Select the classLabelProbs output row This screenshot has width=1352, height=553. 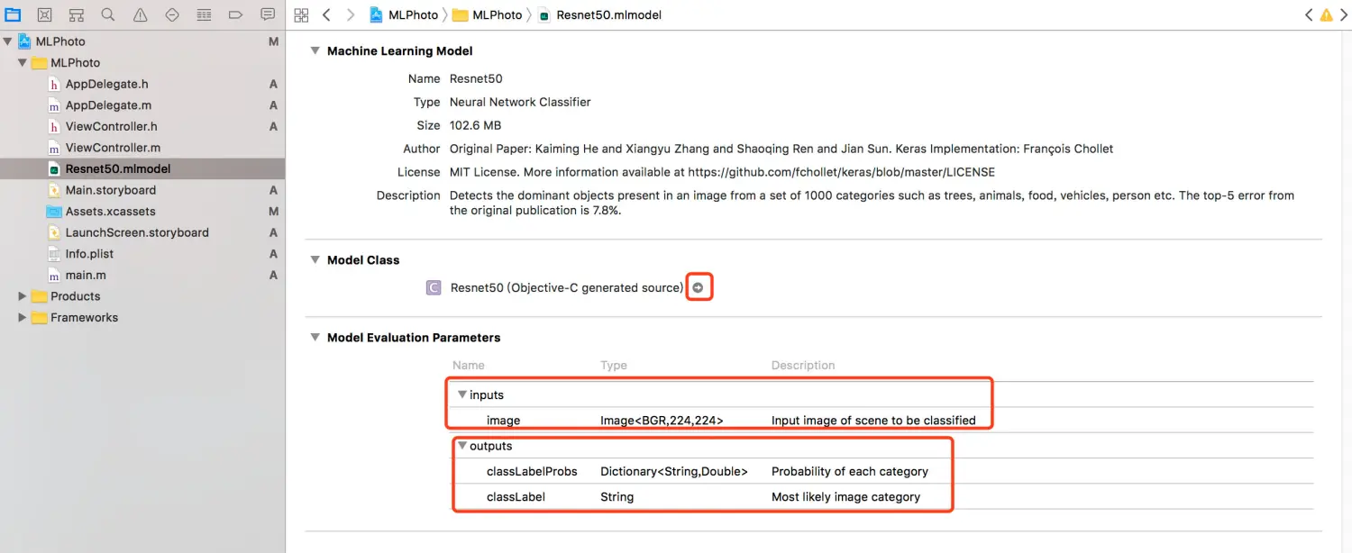[x=532, y=471]
